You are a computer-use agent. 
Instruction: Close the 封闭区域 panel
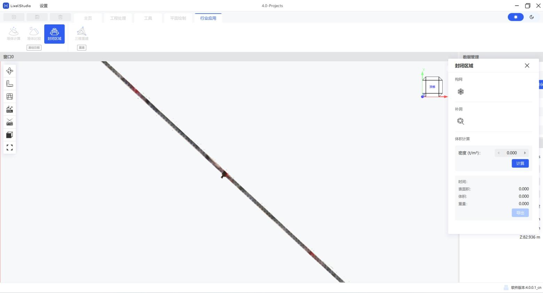(527, 65)
